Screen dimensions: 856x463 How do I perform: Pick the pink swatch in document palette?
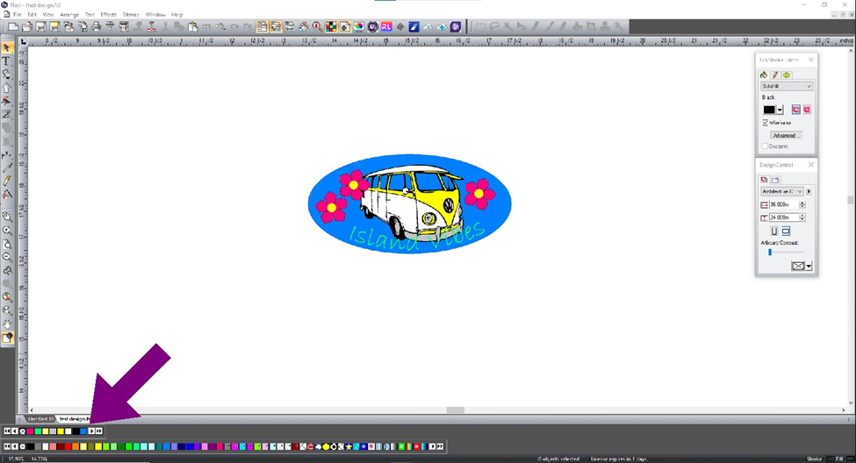tap(30, 431)
